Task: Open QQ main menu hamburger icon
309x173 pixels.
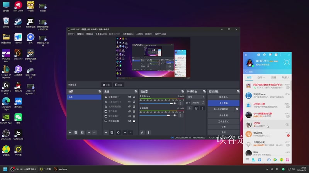Action: point(247,160)
